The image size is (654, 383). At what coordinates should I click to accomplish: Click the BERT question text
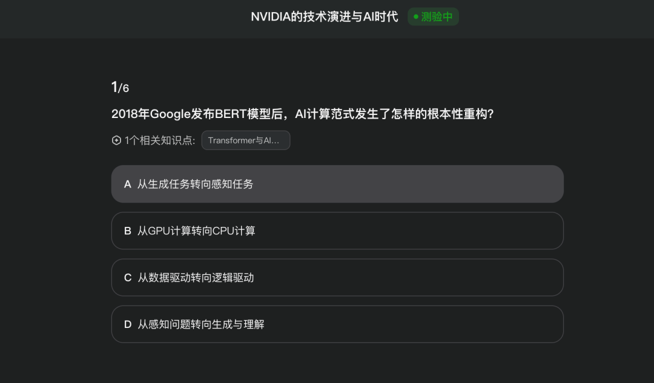click(302, 114)
